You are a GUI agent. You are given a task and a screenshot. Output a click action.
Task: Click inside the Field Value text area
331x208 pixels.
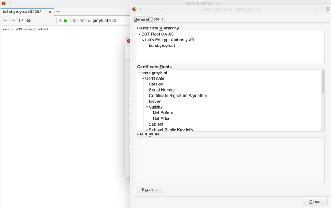click(x=230, y=160)
